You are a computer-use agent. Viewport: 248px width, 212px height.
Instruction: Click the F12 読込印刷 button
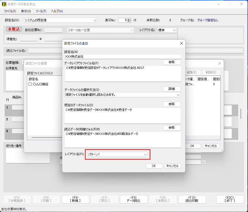tap(192, 199)
